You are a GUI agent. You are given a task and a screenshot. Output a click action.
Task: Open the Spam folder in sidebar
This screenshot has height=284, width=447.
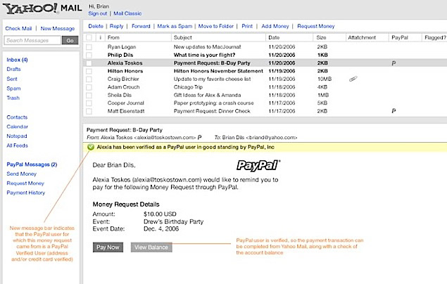point(13,89)
